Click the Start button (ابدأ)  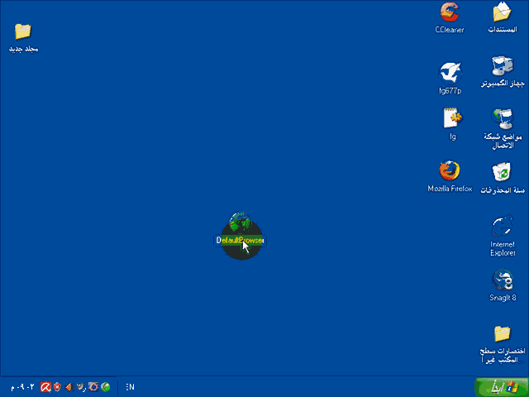(501, 386)
